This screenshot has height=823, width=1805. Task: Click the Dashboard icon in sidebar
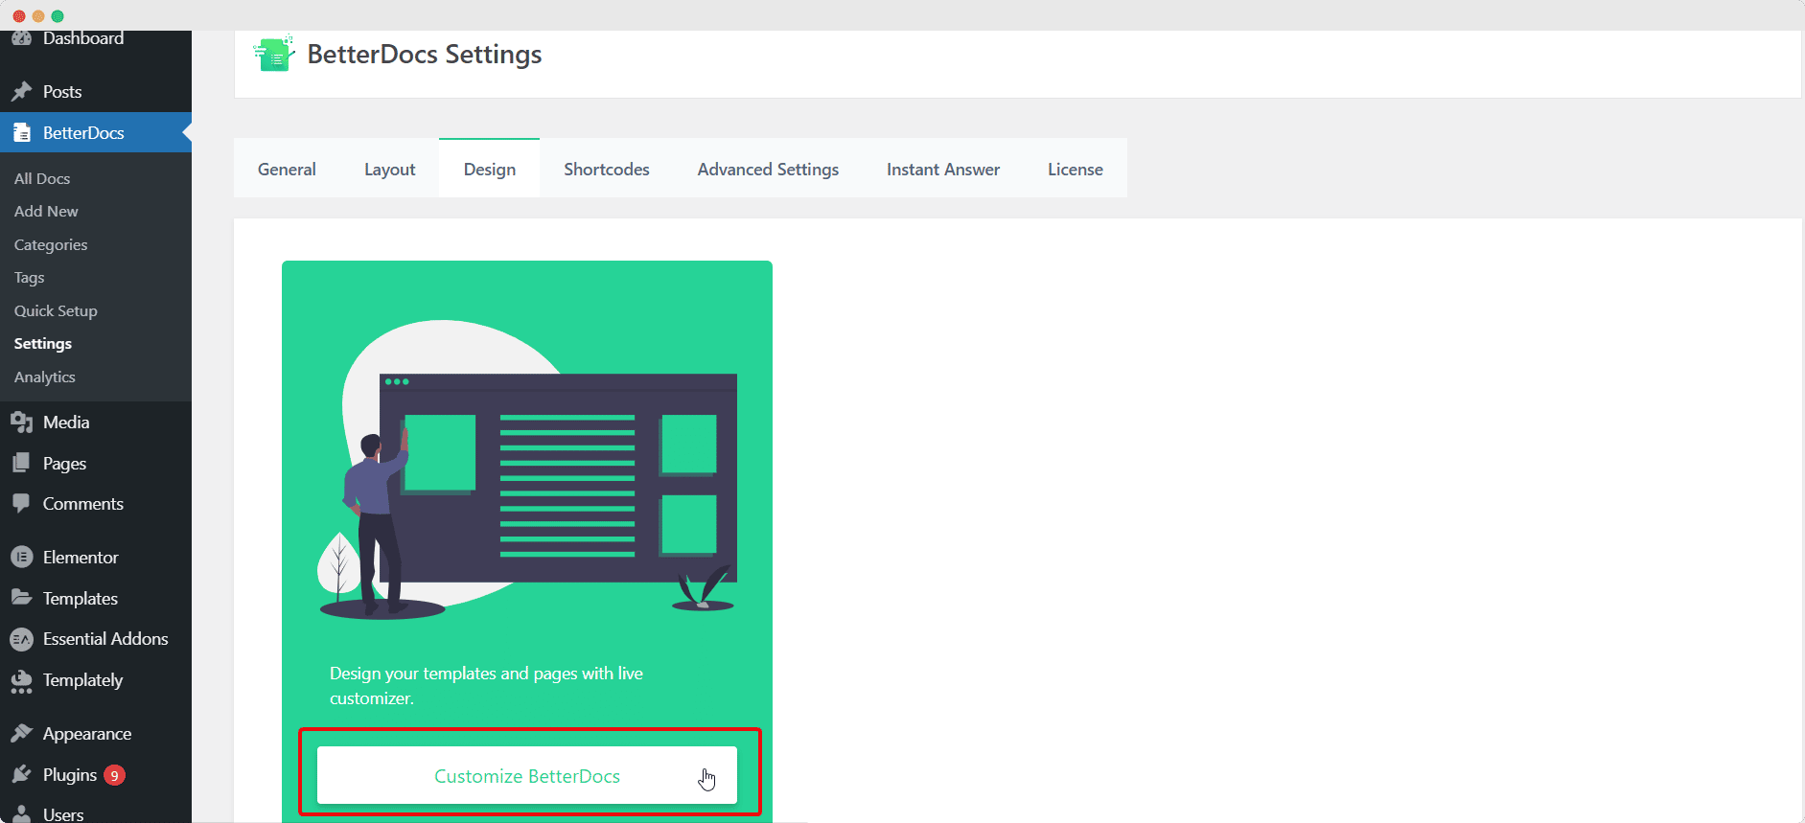pyautogui.click(x=21, y=38)
